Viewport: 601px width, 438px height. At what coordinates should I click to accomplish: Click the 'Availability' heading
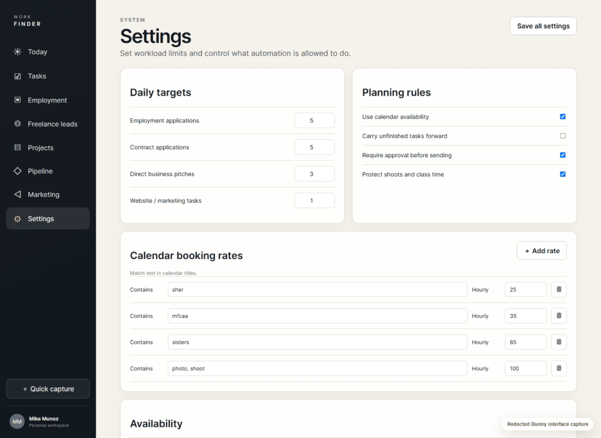point(156,424)
